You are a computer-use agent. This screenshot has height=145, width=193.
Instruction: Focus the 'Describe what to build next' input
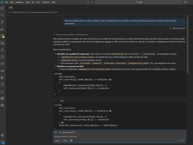click(119, 137)
